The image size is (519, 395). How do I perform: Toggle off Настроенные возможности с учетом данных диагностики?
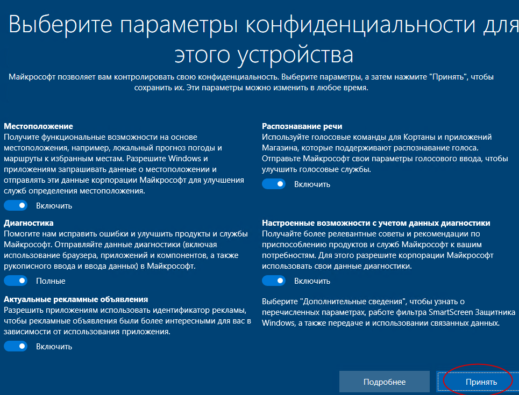point(274,281)
